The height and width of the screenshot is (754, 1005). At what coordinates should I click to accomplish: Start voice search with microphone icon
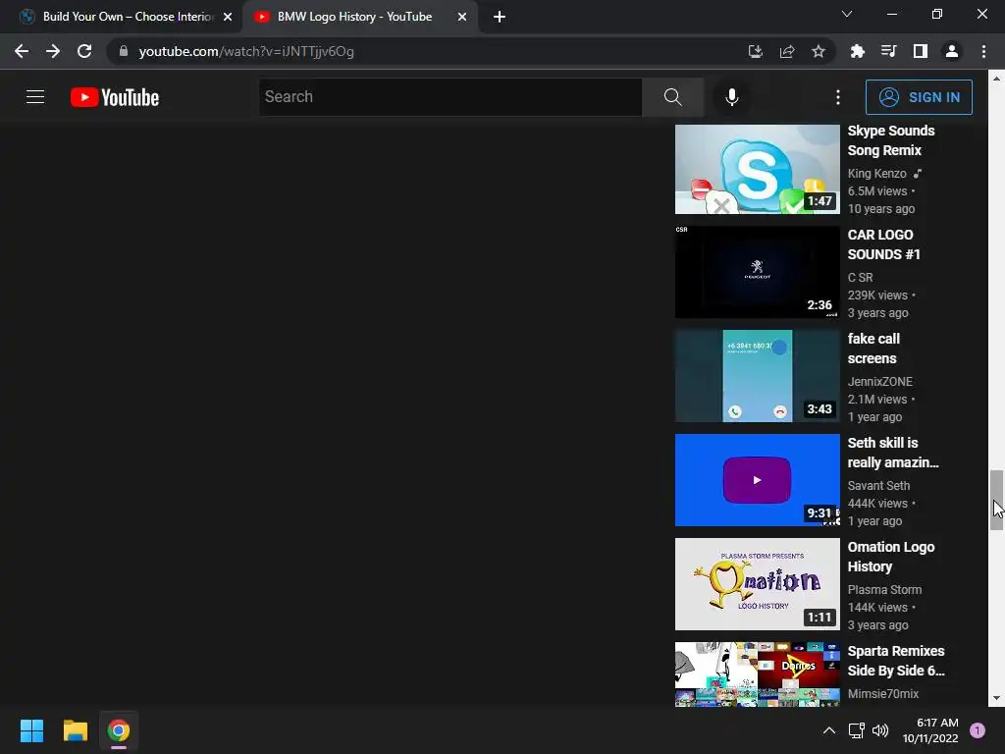pos(731,97)
